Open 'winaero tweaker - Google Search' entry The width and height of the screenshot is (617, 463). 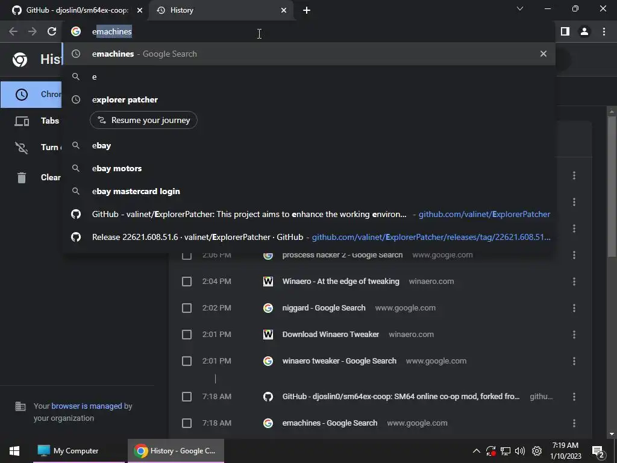coord(339,361)
